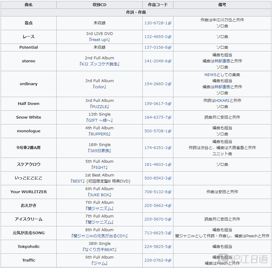Select note 作曲は中江川力也と共作
272x268 pixels.
(222, 20)
